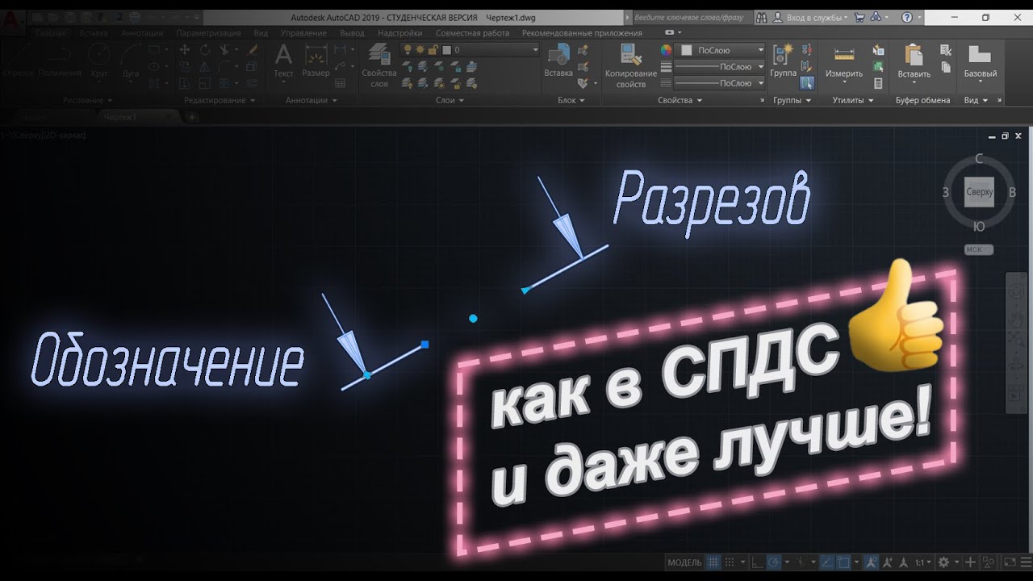Switch to the Вставка ribbon tab
Screen dimensions: 1033x581
[x=94, y=33]
